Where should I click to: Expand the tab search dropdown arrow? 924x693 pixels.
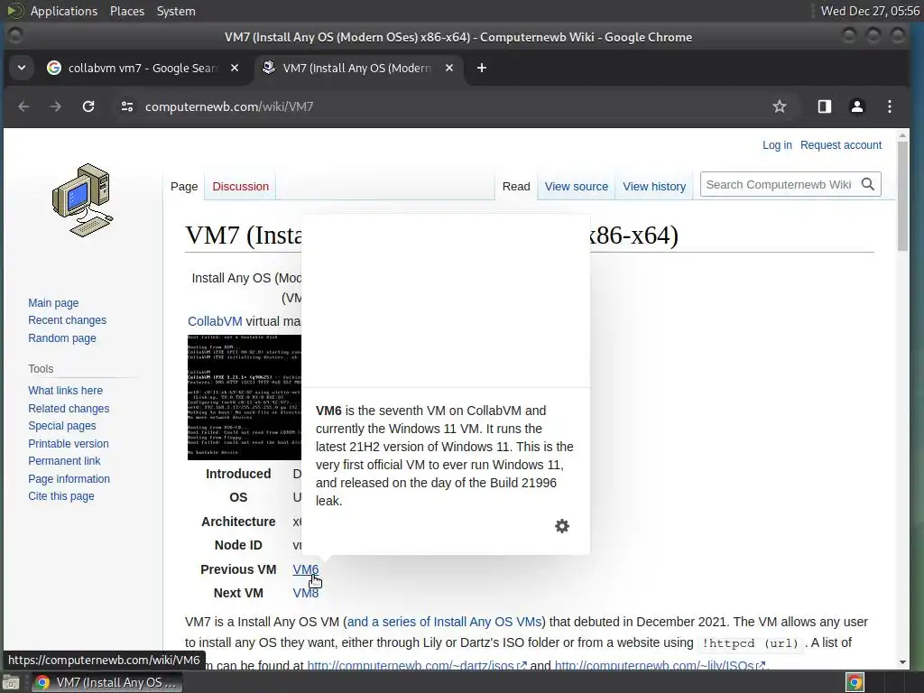(x=22, y=68)
